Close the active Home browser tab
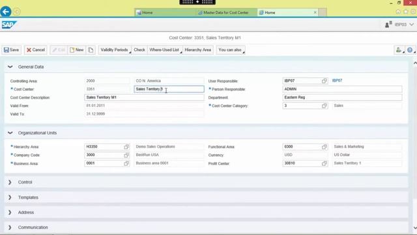Screen dimensions: 417x235 pyautogui.click(x=315, y=12)
